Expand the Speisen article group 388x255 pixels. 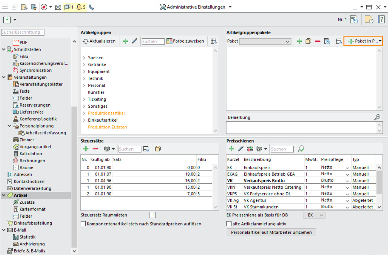[84, 58]
